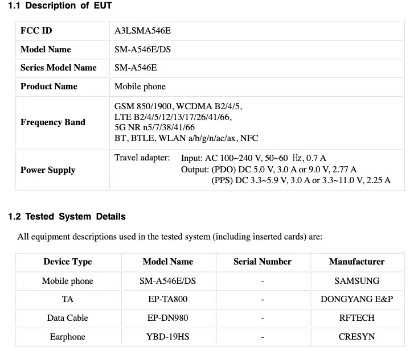418x351 pixels.
Task: Click the Model Name value SM-A546E/DS in the description table
Action: point(142,49)
